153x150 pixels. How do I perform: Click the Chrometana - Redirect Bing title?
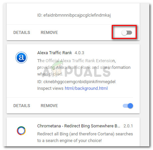coord(78,126)
